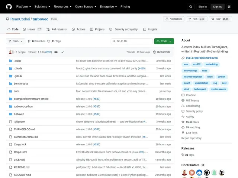Open the .claude folder
The width and height of the screenshot is (238, 178).
pyautogui.click(x=18, y=68)
